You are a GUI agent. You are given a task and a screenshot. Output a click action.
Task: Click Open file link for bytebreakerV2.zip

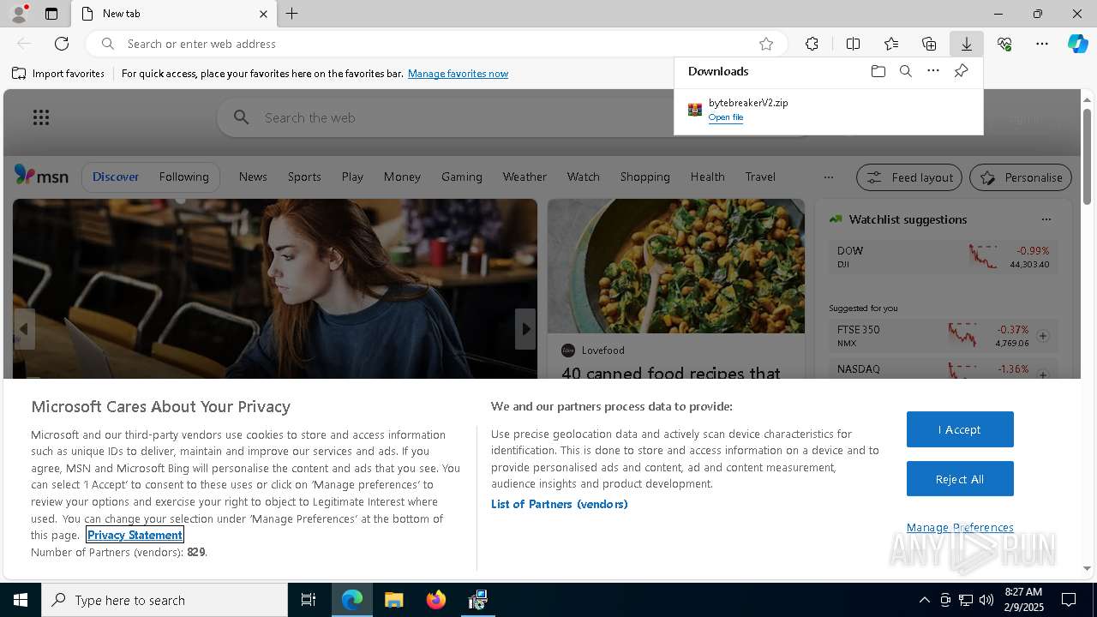click(x=726, y=117)
